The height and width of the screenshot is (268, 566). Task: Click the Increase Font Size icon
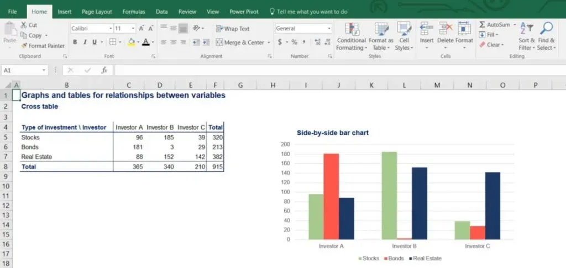tap(141, 28)
